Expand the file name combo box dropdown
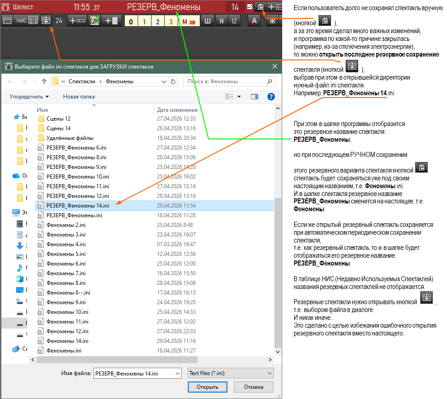 coord(178,373)
